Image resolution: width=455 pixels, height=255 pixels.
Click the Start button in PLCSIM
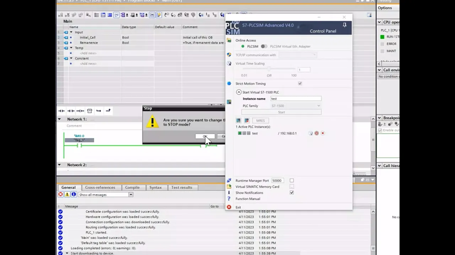coord(282,112)
